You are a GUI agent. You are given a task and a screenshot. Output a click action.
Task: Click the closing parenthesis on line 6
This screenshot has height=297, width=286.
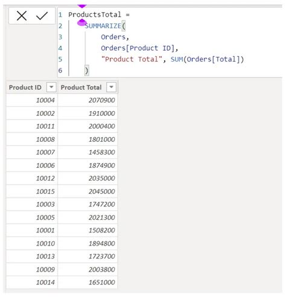(86, 71)
